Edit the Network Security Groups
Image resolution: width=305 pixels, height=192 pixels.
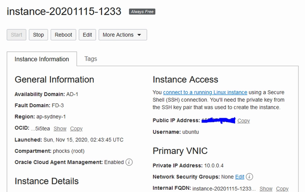tap(239, 177)
